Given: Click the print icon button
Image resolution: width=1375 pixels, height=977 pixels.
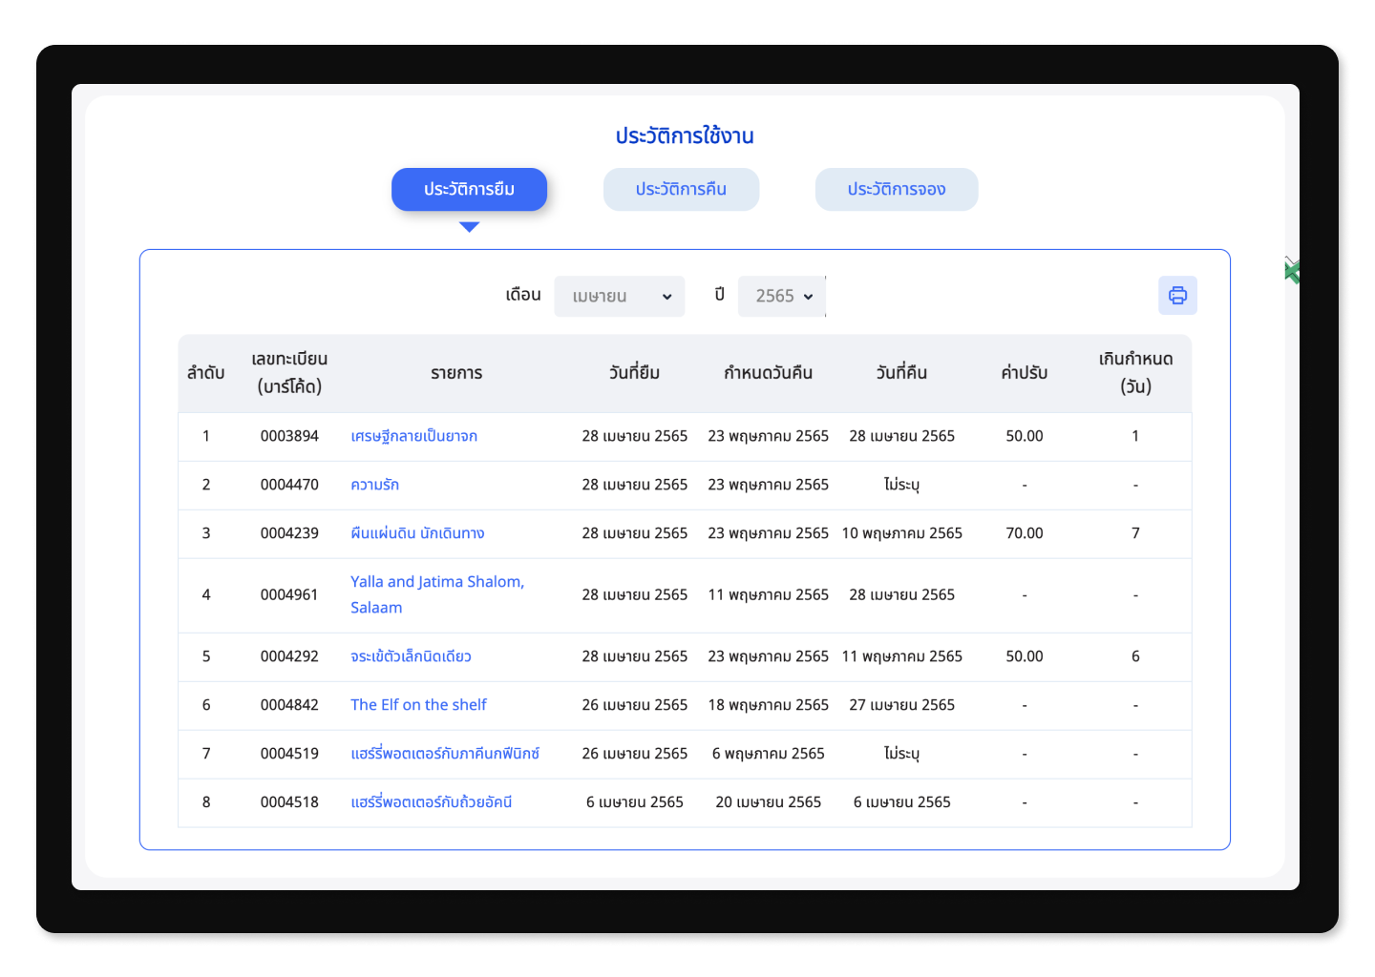Looking at the screenshot, I should tap(1177, 295).
